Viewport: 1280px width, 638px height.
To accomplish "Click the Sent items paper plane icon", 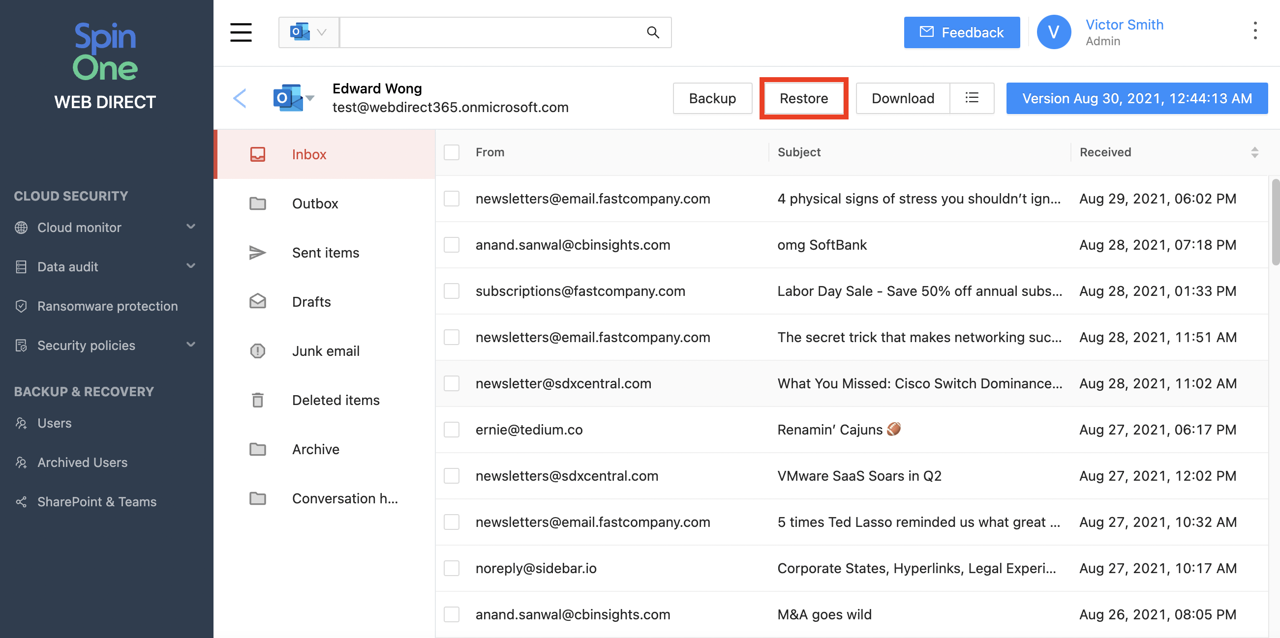I will click(x=257, y=253).
